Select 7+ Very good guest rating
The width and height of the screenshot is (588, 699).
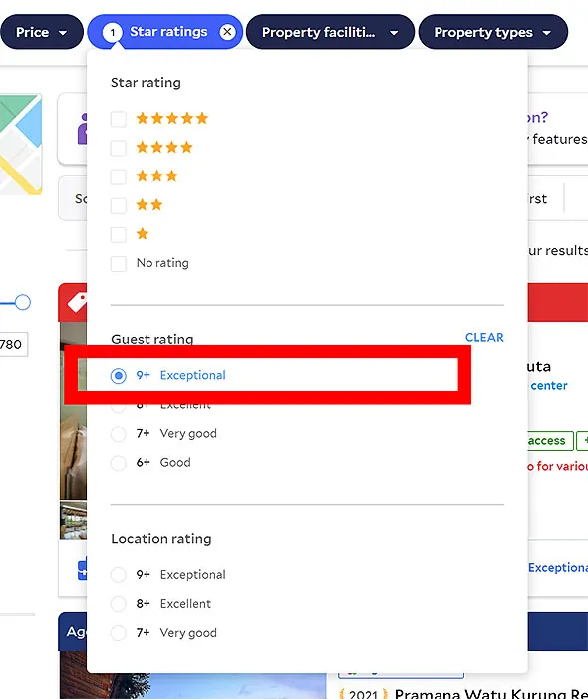pyautogui.click(x=118, y=434)
